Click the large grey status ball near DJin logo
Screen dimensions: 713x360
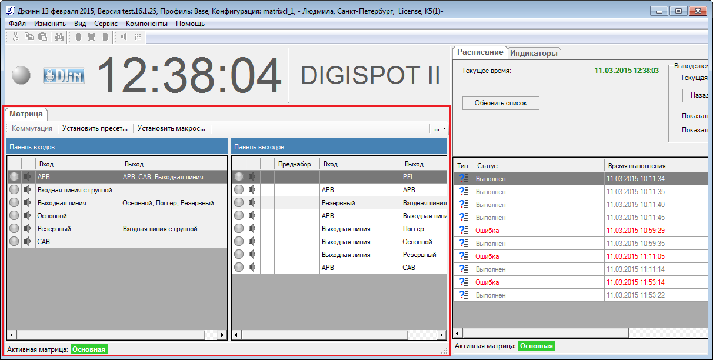21,75
